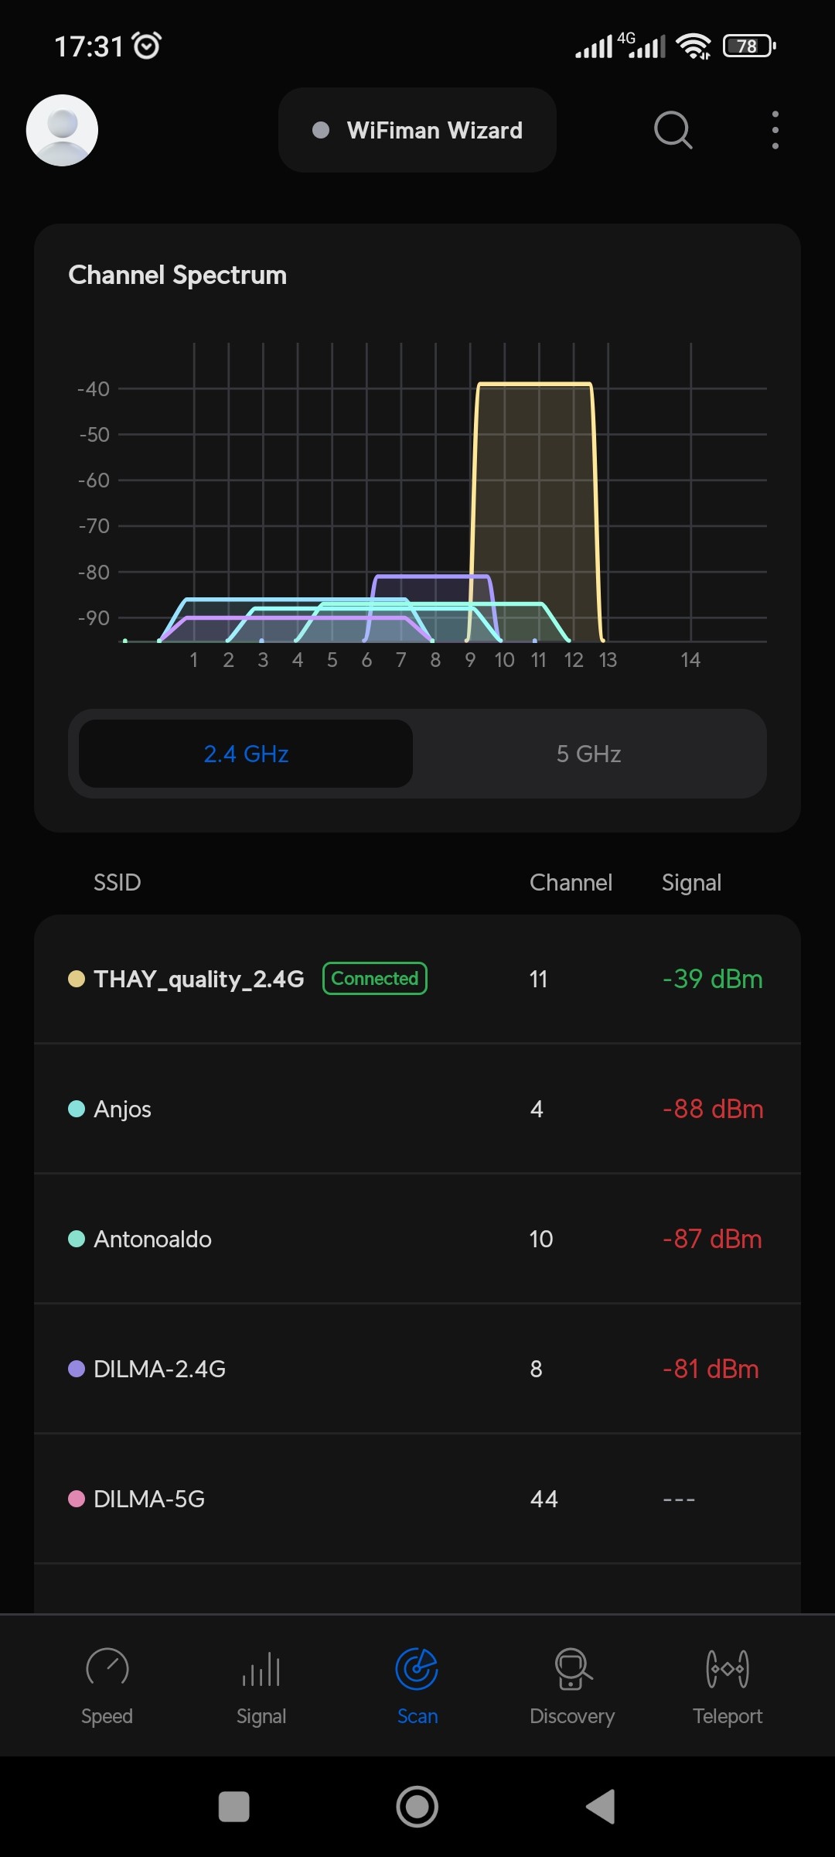Tap the Scan radar icon

[x=417, y=1670]
